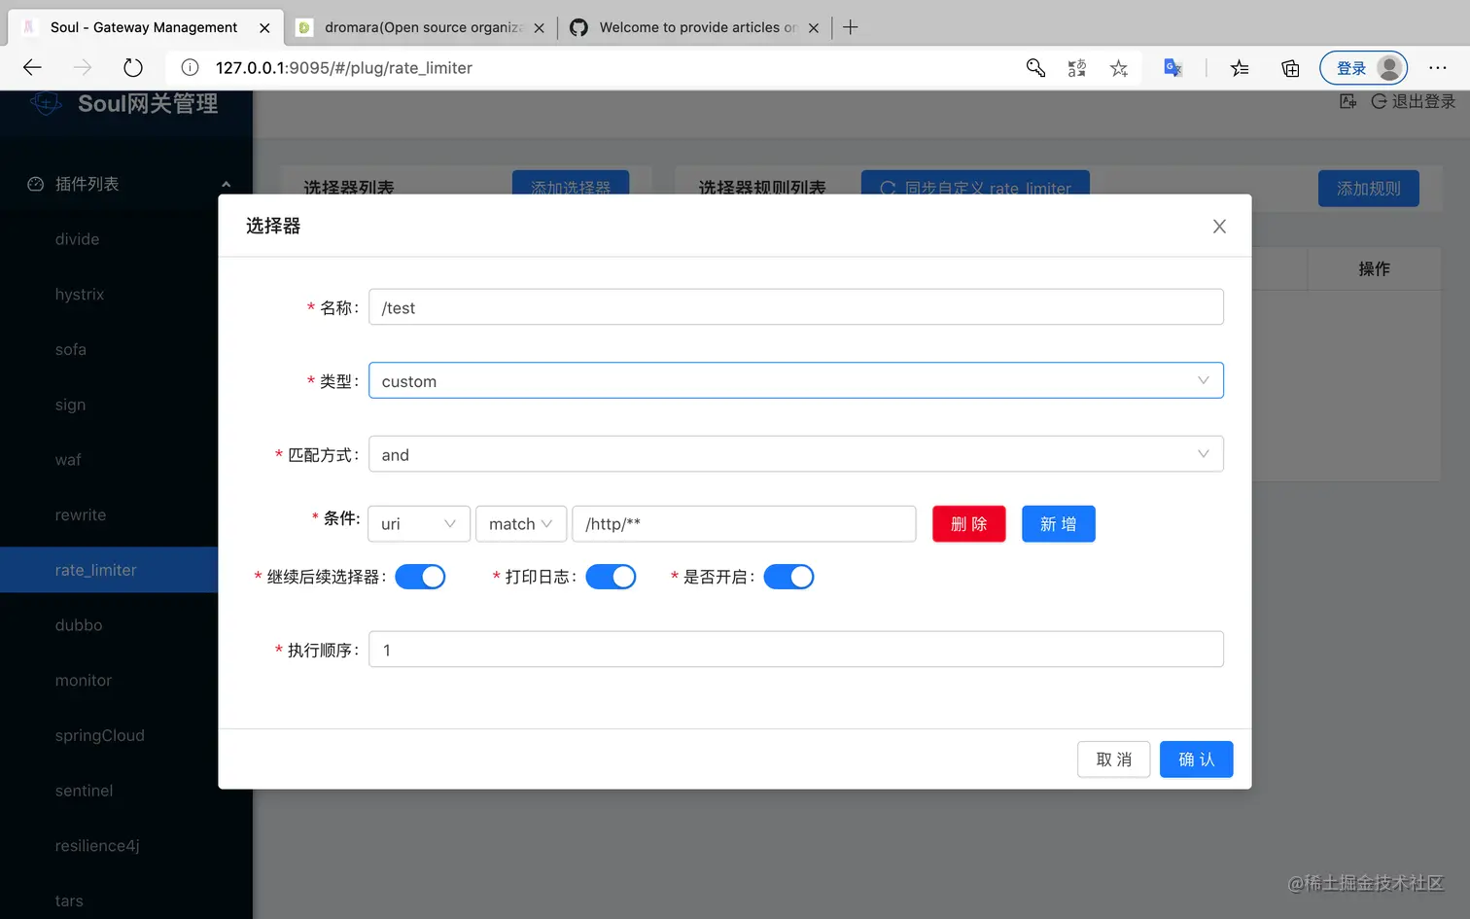The width and height of the screenshot is (1470, 919).
Task: Toggle the 打印日志 switch
Action: pos(611,577)
